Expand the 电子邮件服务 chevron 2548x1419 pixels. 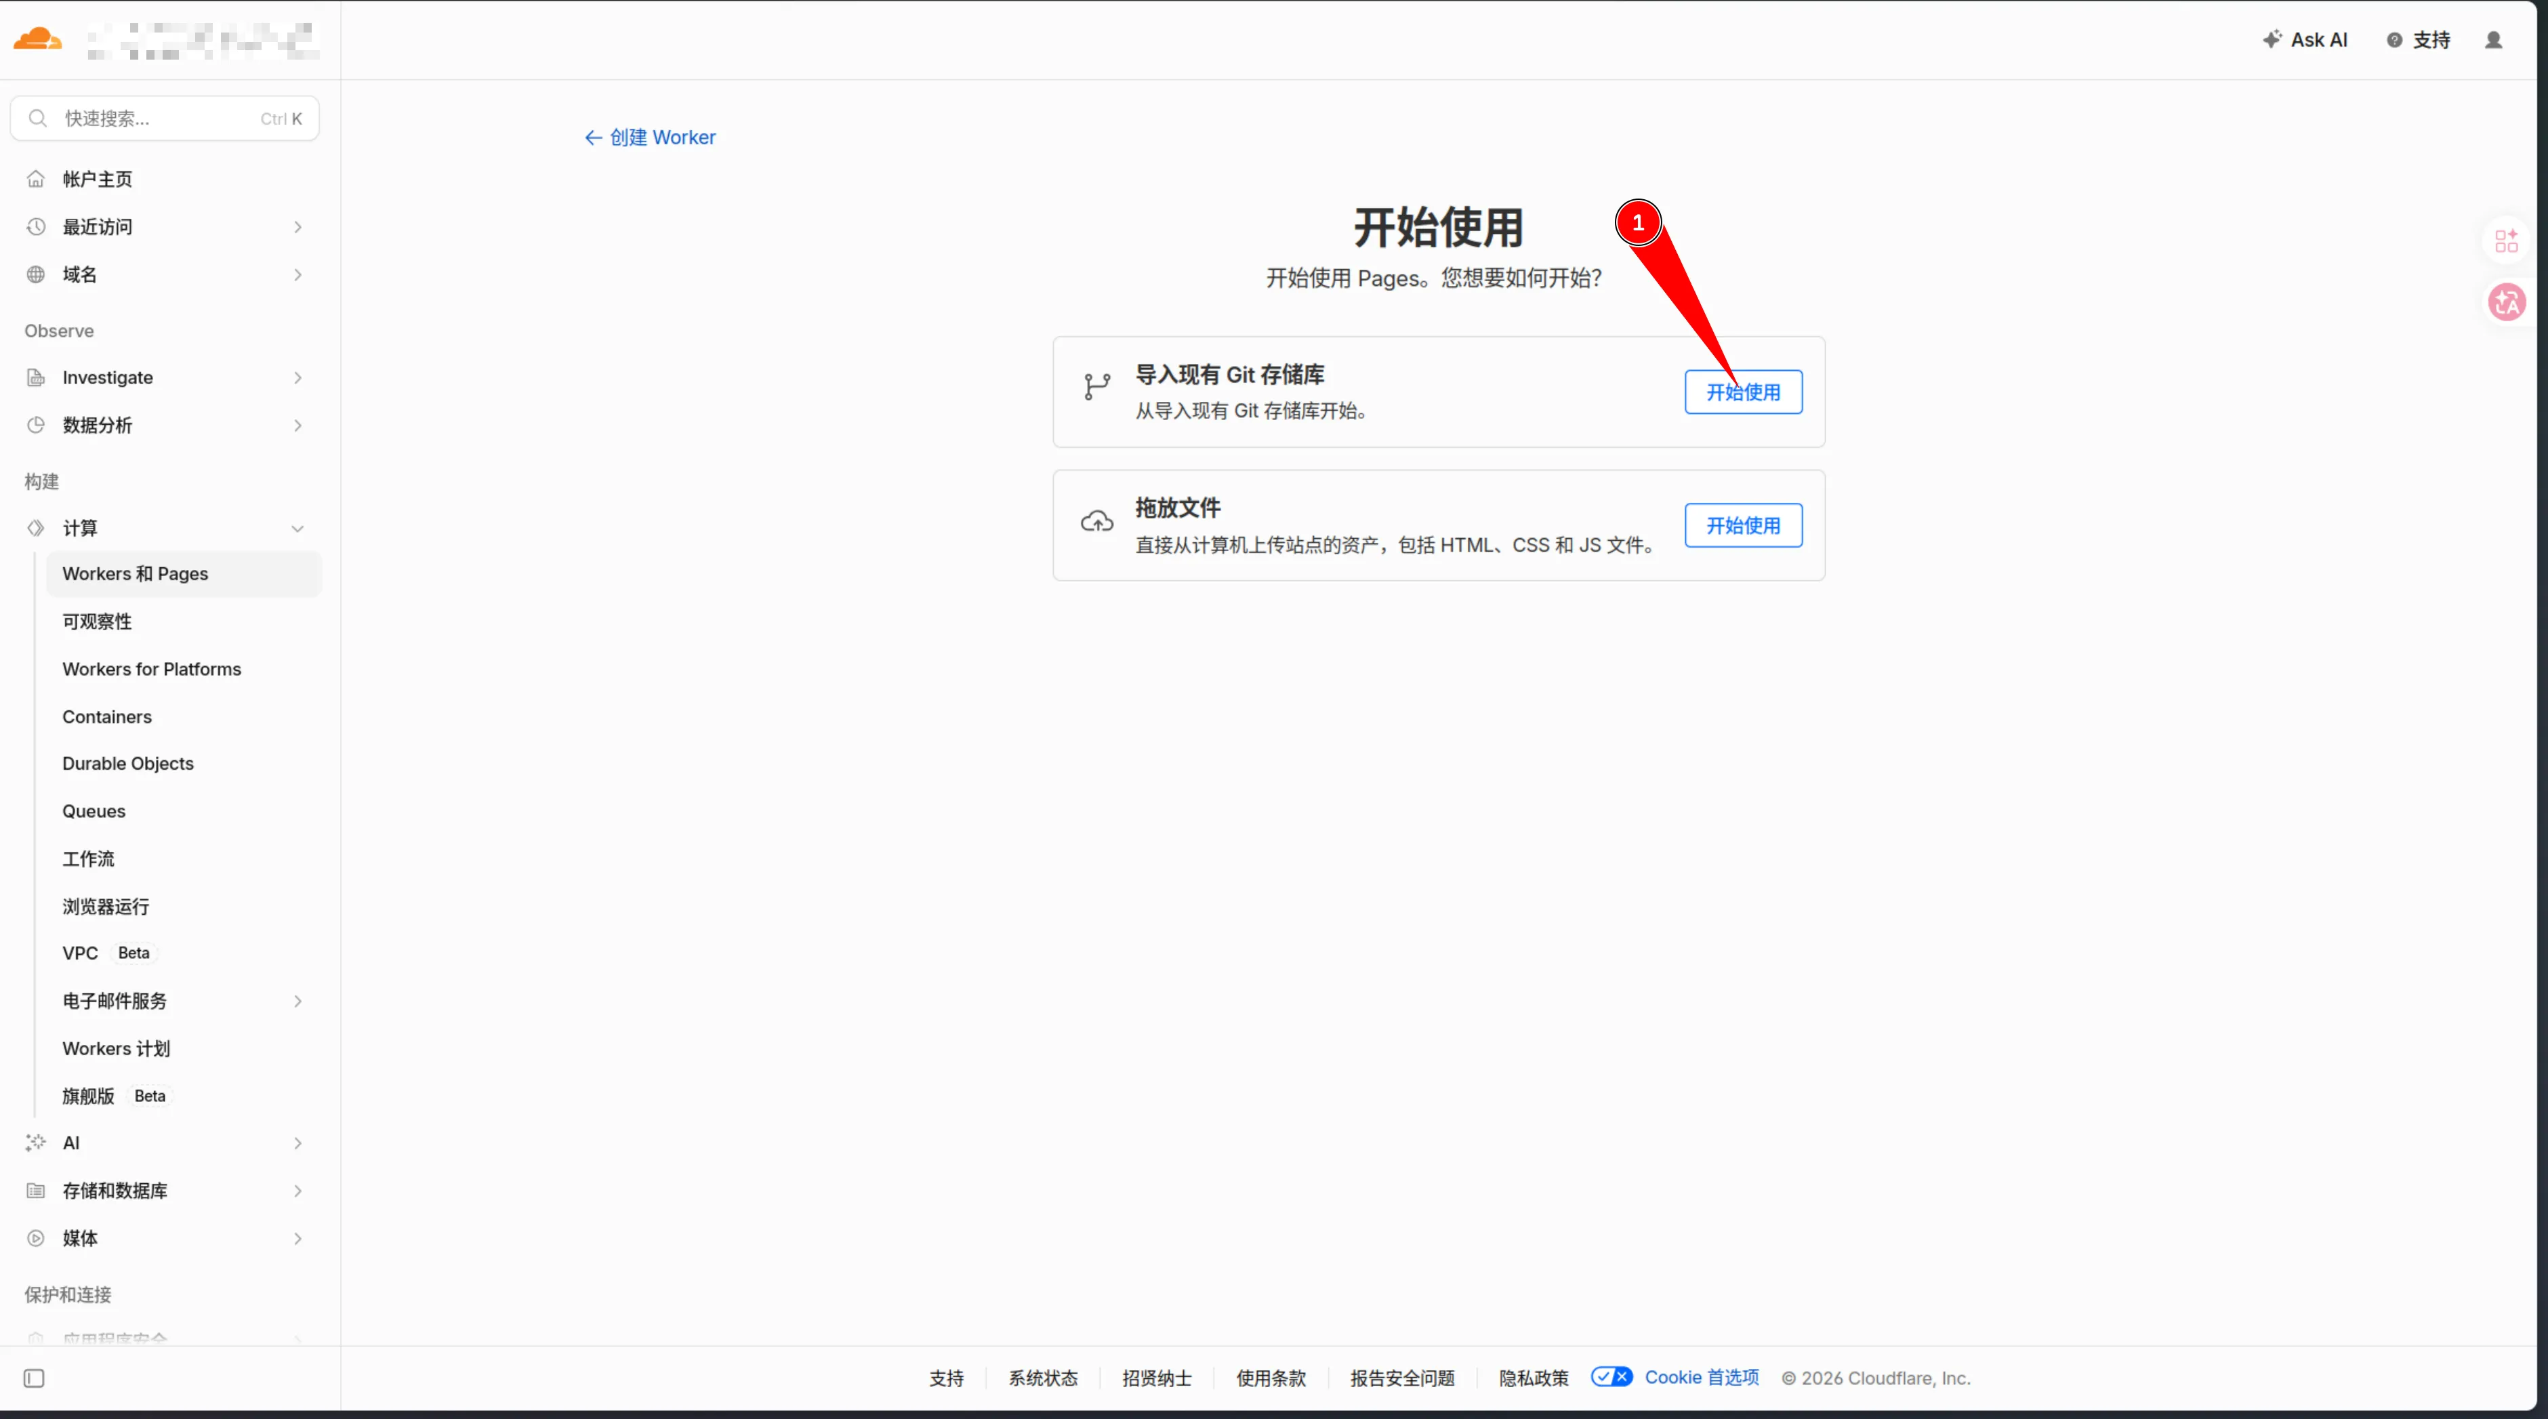[x=297, y=1002]
